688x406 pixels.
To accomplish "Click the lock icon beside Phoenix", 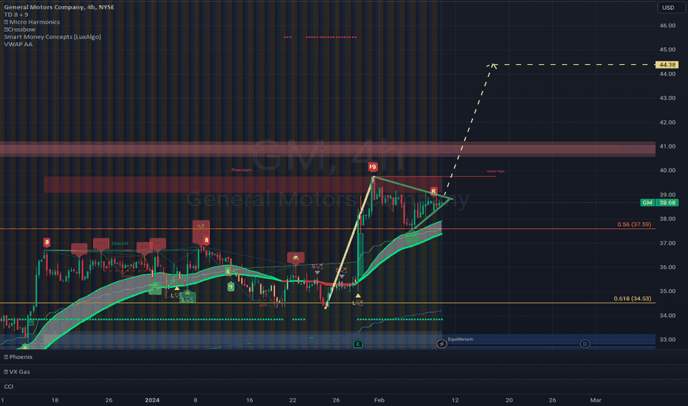I will [x=6, y=357].
